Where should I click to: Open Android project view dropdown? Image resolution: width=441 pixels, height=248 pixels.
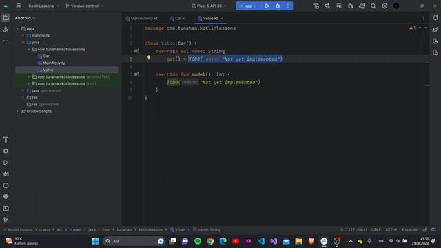point(25,18)
